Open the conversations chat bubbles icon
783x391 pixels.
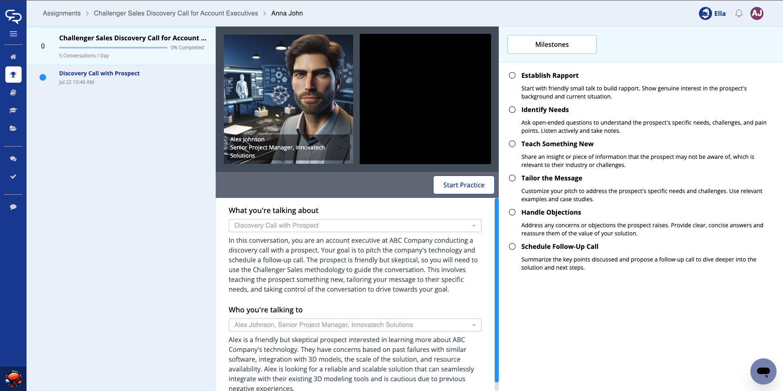13,159
